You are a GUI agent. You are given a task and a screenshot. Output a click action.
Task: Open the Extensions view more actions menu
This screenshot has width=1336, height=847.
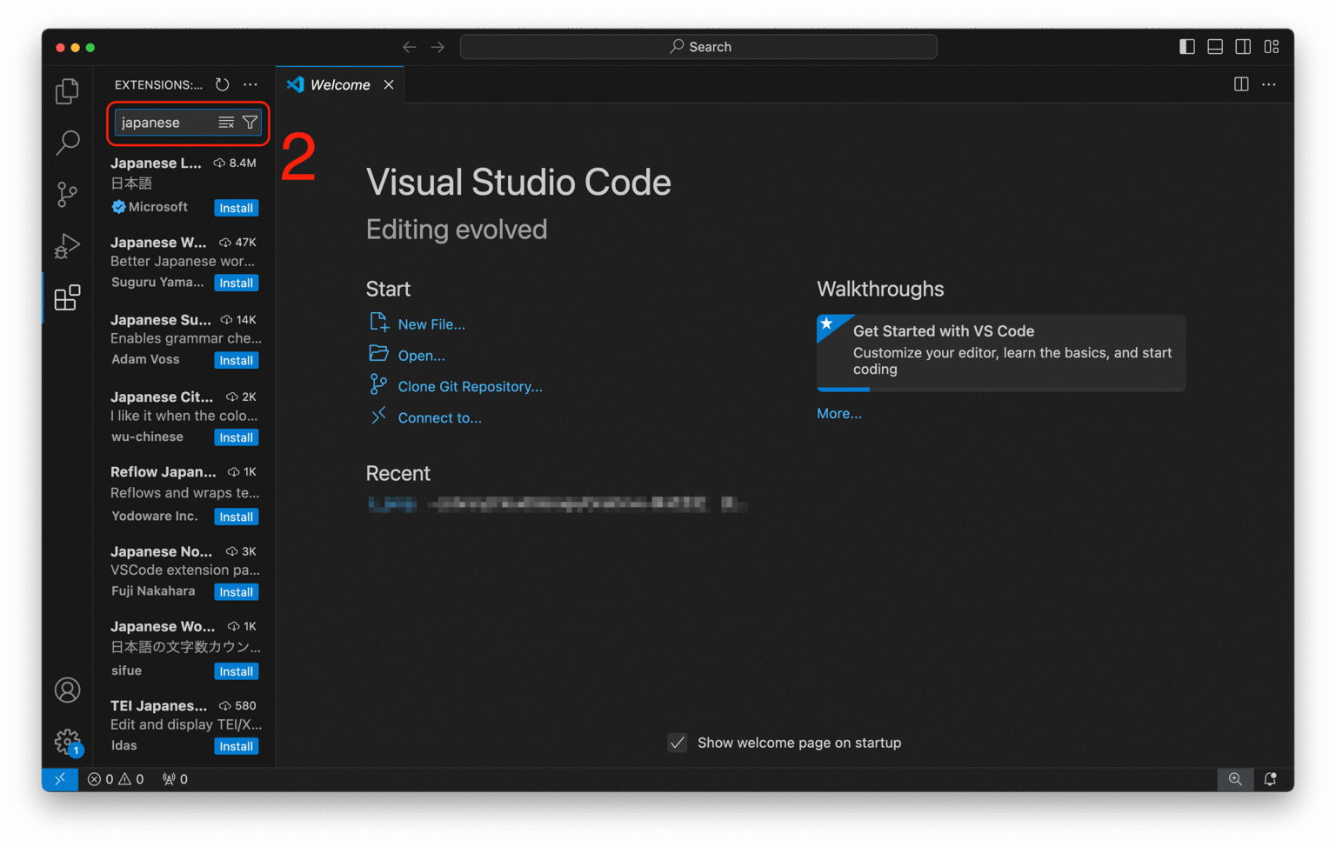[250, 84]
